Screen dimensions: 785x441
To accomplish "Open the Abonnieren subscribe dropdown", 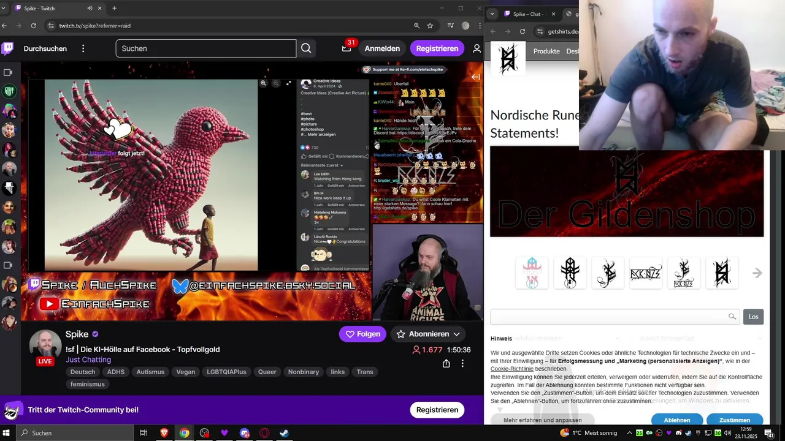I will (x=427, y=334).
